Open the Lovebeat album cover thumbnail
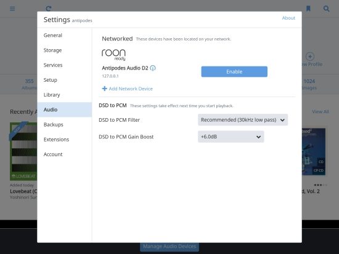 23,151
